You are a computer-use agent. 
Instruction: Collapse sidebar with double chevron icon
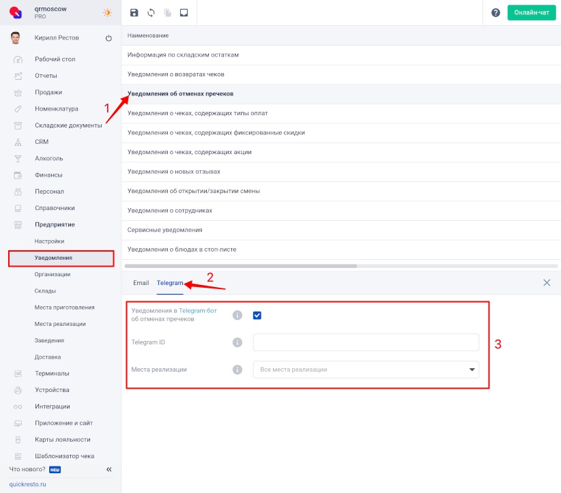click(109, 469)
